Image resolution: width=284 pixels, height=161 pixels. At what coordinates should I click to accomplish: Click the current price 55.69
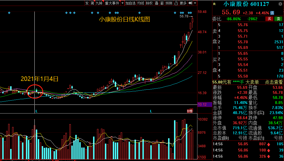point(231,12)
